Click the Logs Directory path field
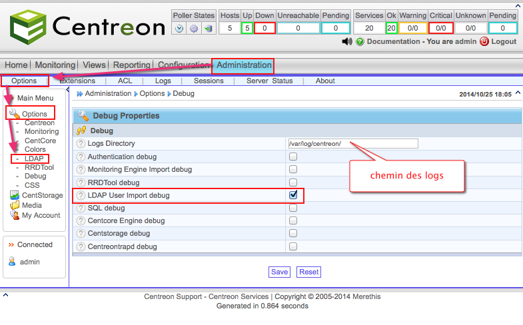Image resolution: width=523 pixels, height=325 pixels. pyautogui.click(x=352, y=144)
